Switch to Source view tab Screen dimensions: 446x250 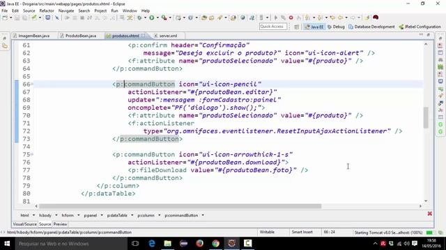point(45,224)
